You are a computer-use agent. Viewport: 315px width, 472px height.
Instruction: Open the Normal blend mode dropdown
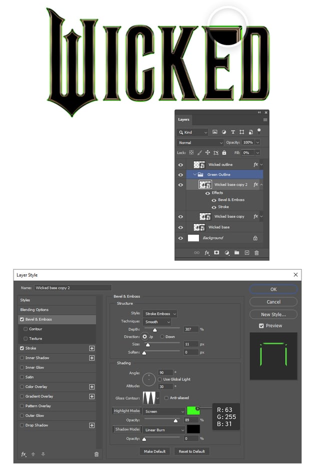click(200, 143)
